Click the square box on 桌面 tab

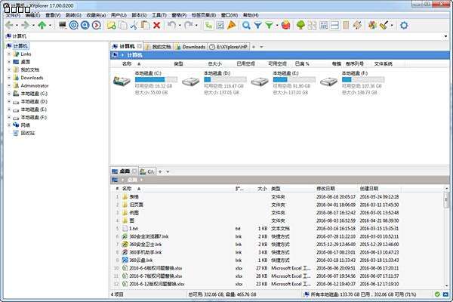coord(134,171)
